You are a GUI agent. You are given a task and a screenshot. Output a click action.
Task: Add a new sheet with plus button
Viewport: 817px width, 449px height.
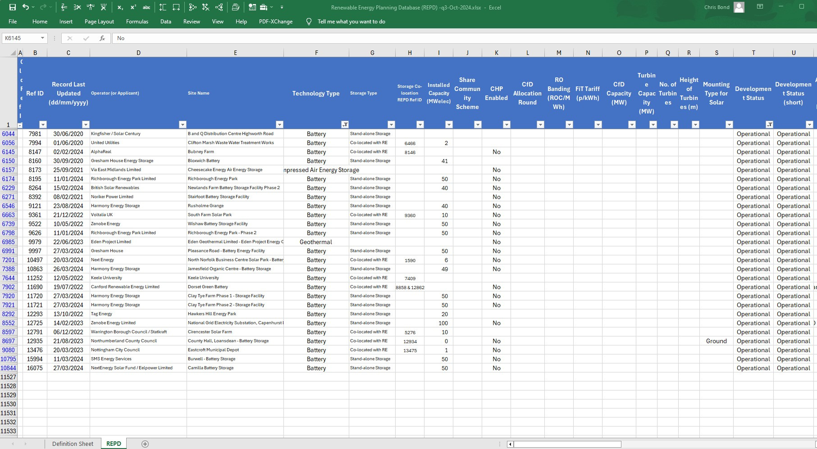(x=145, y=444)
